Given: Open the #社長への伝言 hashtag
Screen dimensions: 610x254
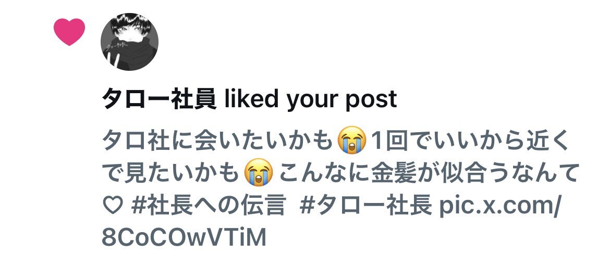Looking at the screenshot, I should point(209,205).
